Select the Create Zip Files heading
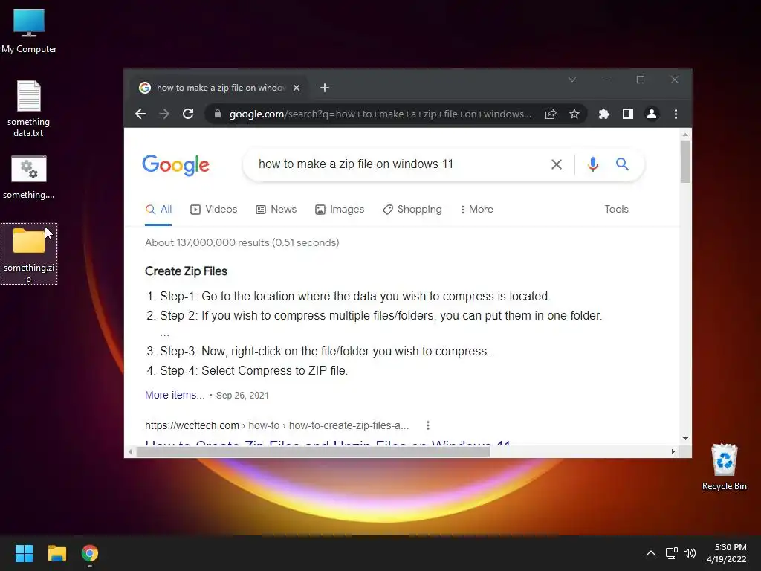Viewport: 761px width, 571px height. 186,271
